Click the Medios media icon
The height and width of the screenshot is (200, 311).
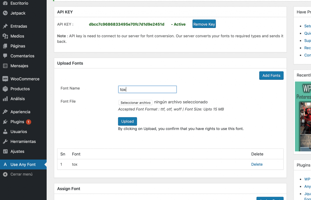[x=5, y=36]
